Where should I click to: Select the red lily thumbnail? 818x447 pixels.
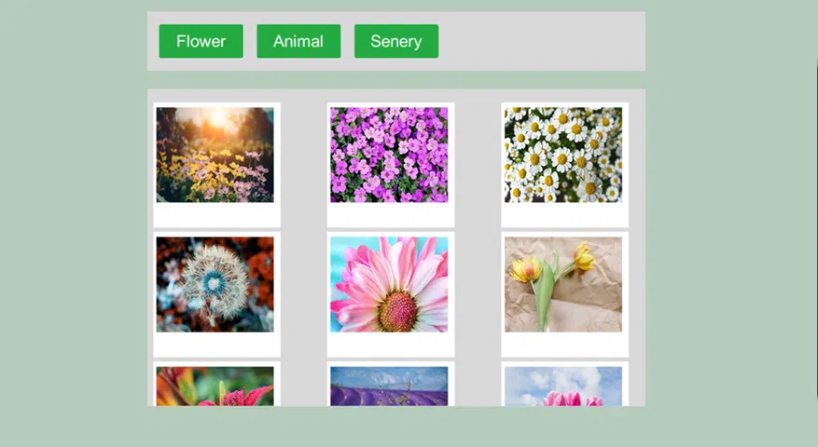point(215,387)
